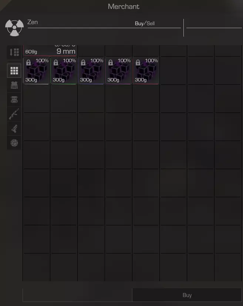Click lock icon on red-underlined cube item
This screenshot has width=243, height=306.
tap(138, 63)
